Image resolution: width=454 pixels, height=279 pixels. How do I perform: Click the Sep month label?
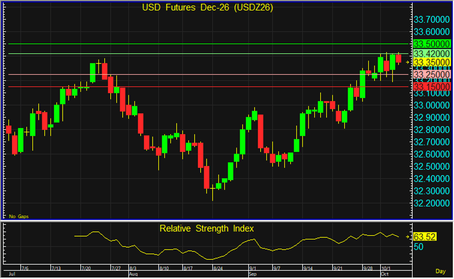[x=253, y=274]
